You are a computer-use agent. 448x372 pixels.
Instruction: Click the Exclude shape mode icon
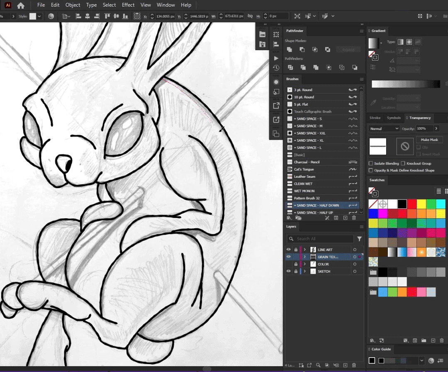327,49
